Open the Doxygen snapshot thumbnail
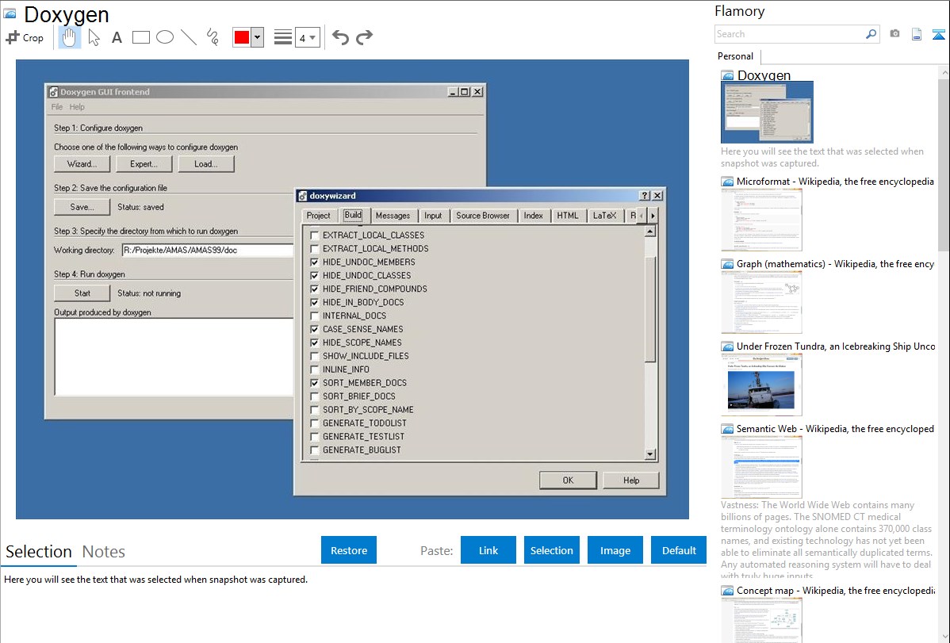The height and width of the screenshot is (643, 950). tap(767, 112)
